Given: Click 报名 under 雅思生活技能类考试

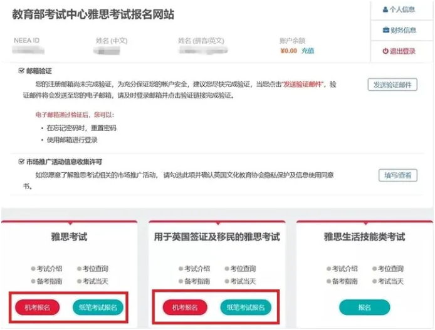Looking at the screenshot, I should [365, 307].
